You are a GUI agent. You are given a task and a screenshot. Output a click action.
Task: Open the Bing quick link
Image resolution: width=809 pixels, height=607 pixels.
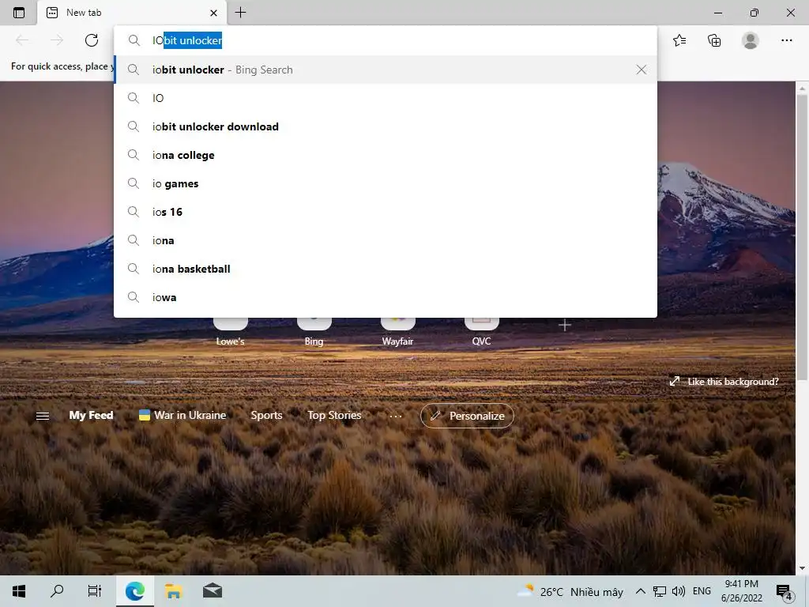314,331
